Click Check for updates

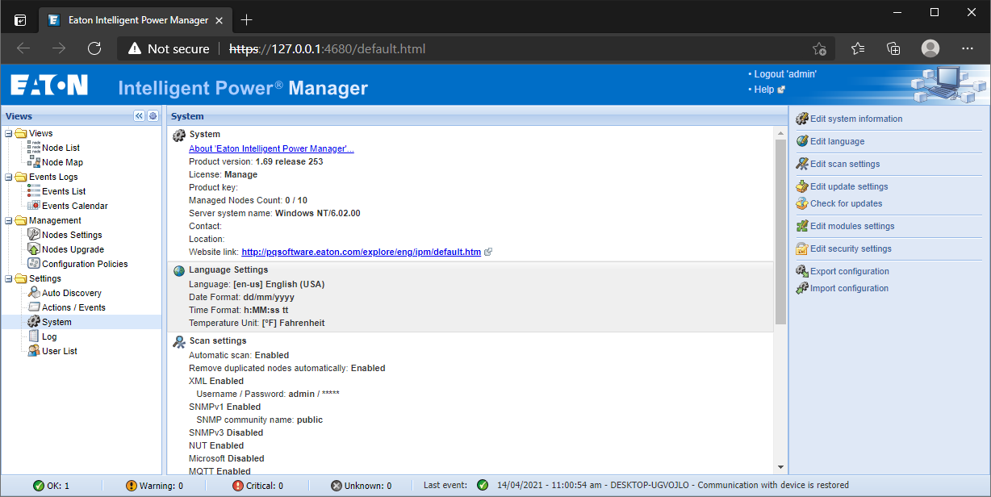click(847, 203)
